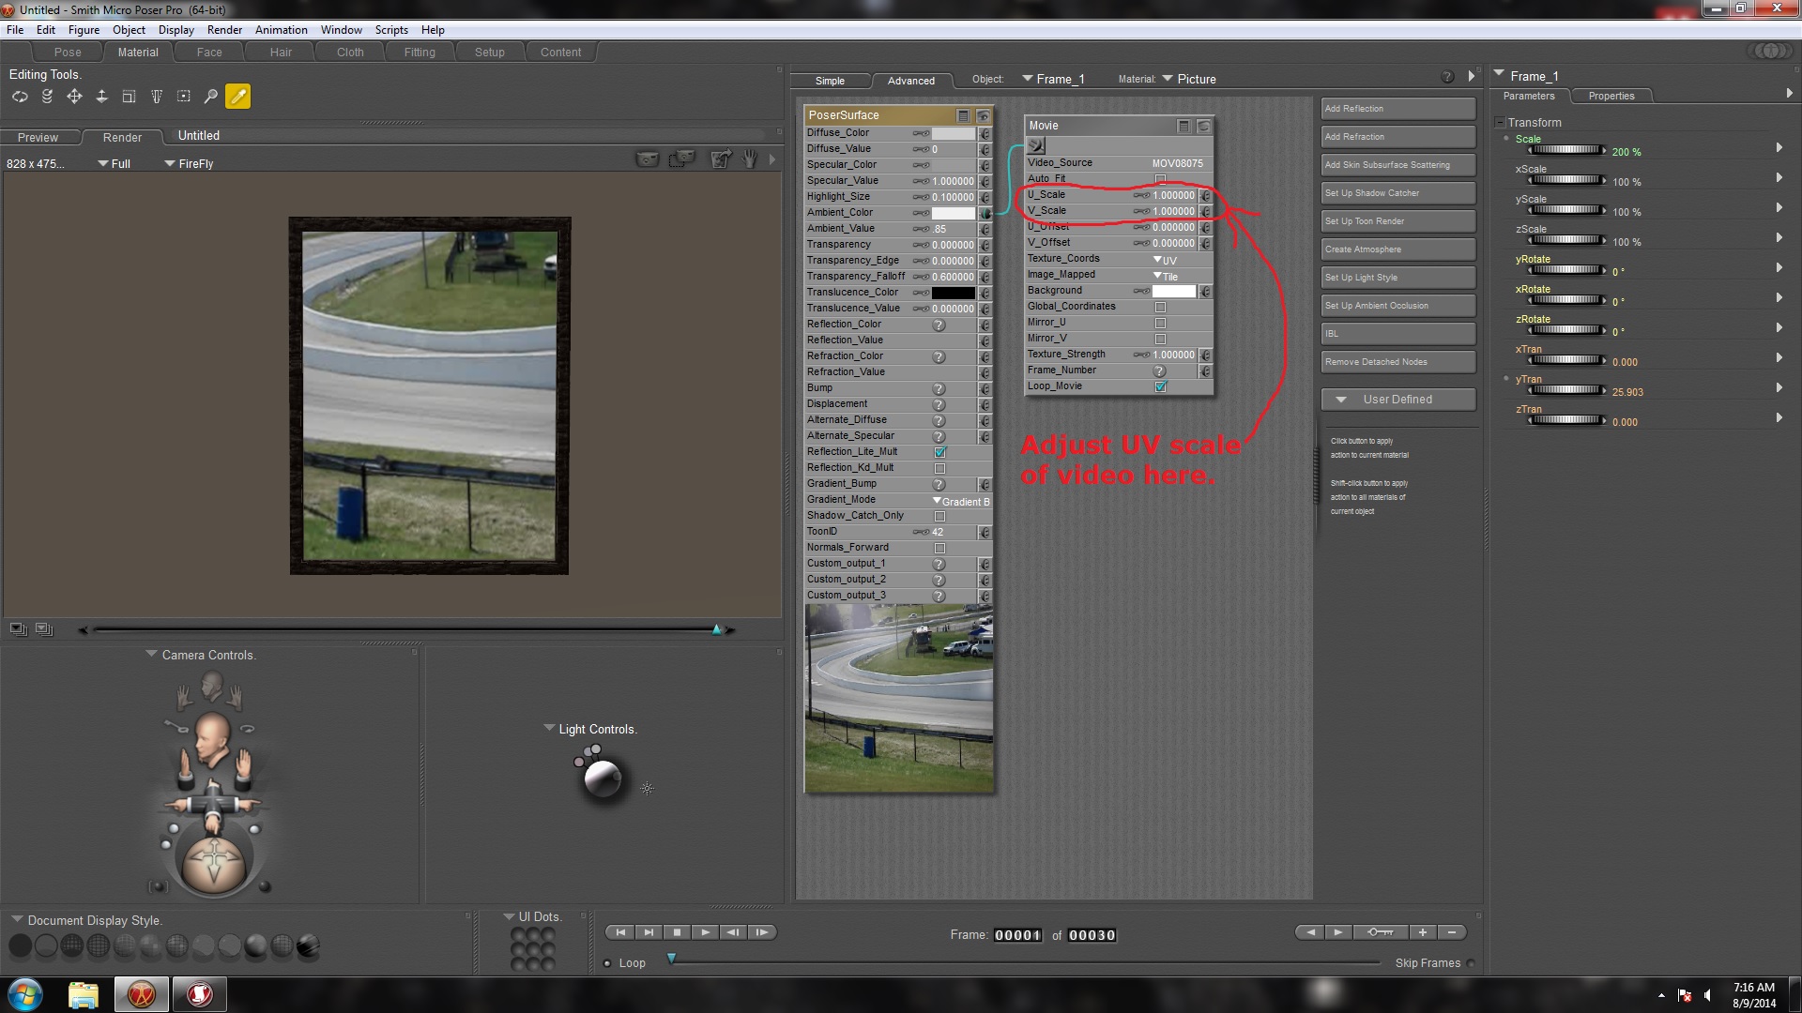Toggle the Reflection_Lite_Mult checkbox

click(x=939, y=452)
